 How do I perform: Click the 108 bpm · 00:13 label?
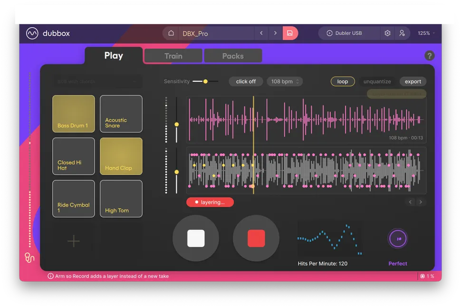click(x=406, y=138)
